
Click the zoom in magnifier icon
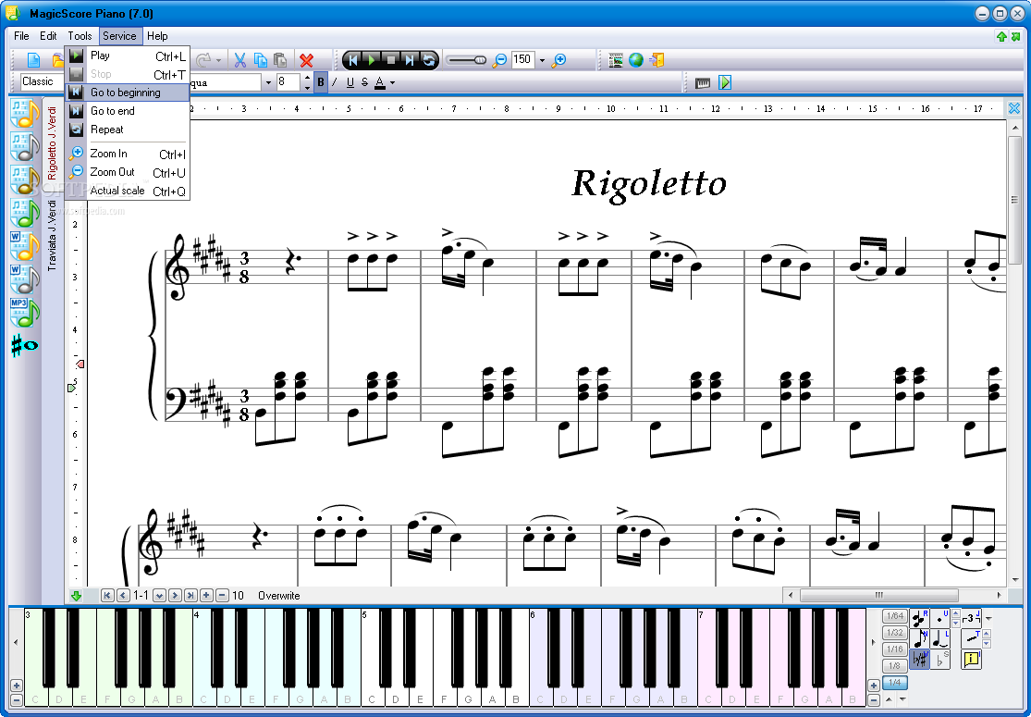click(x=558, y=60)
